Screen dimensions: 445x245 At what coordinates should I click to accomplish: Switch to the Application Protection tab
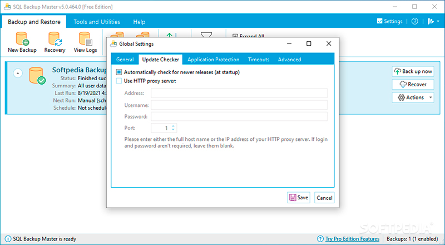pos(213,60)
